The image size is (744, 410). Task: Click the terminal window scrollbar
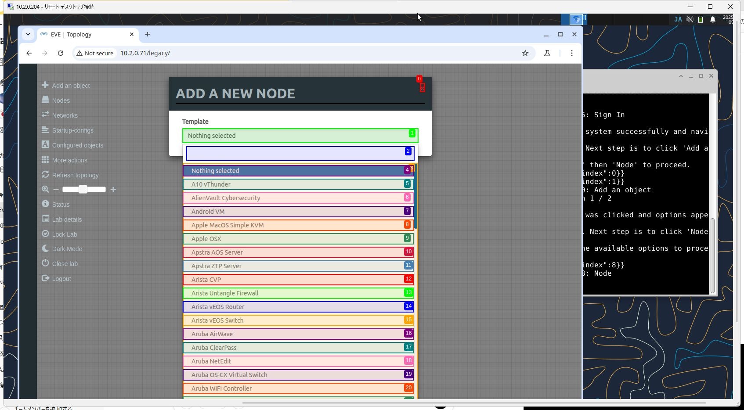click(712, 255)
